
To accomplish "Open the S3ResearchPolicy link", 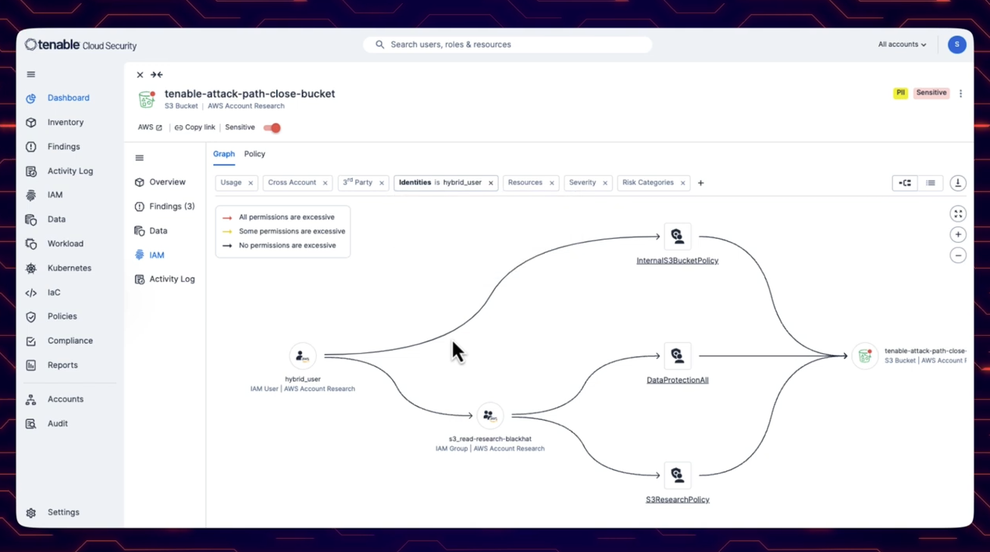I will [x=677, y=500].
